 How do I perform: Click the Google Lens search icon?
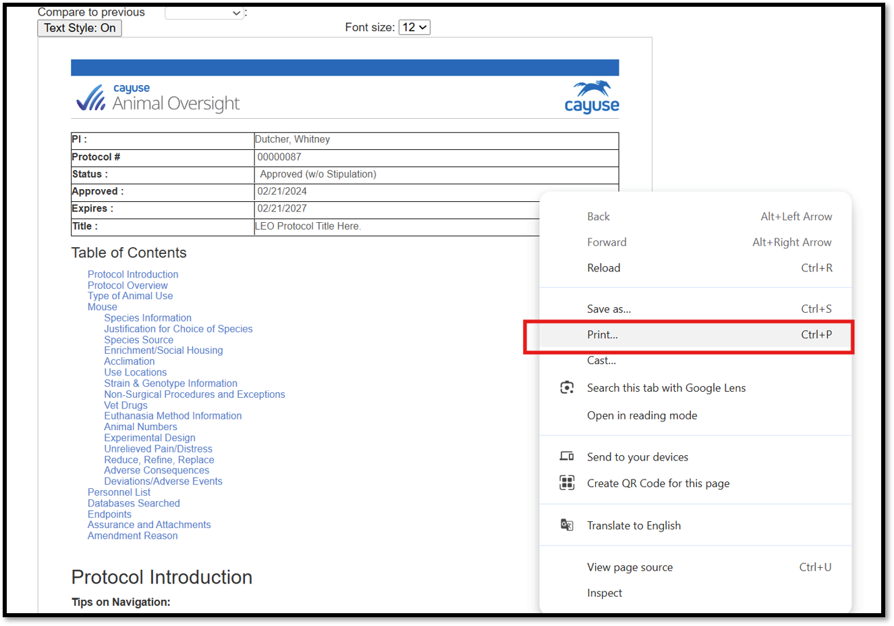567,388
